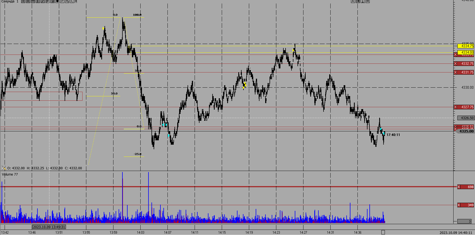Click the A button at top right
The width and height of the screenshot is (475, 235).
[353, 1]
